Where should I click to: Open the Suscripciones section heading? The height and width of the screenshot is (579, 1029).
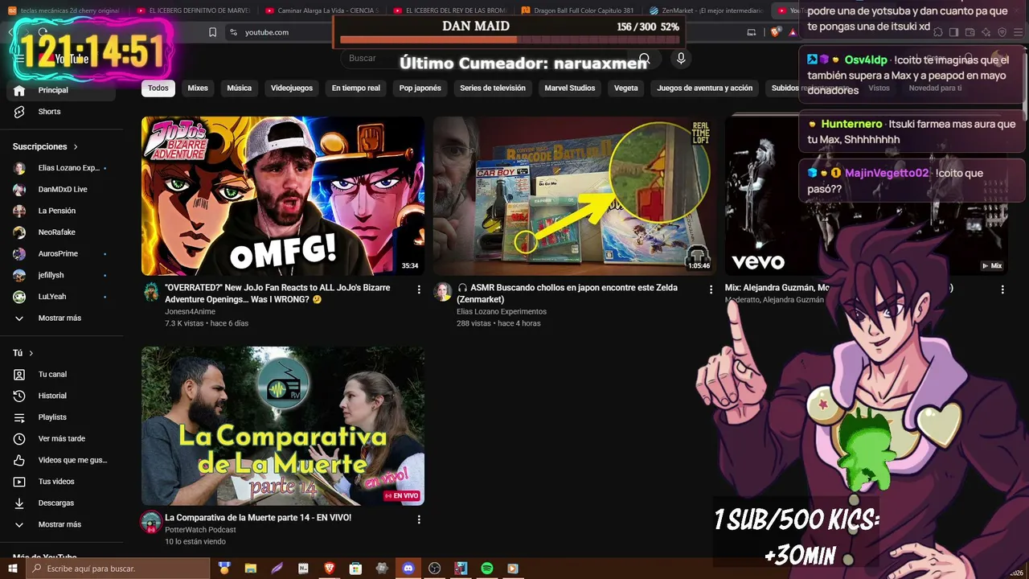pos(45,147)
